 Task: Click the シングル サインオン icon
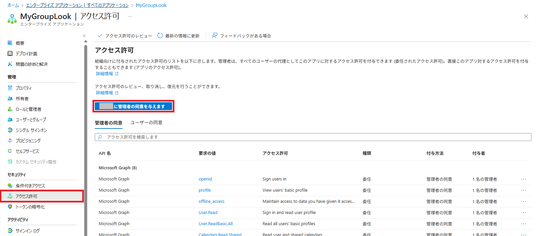[x=10, y=130]
